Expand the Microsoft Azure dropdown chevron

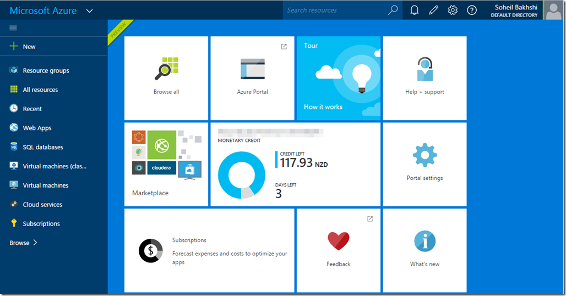tap(90, 11)
